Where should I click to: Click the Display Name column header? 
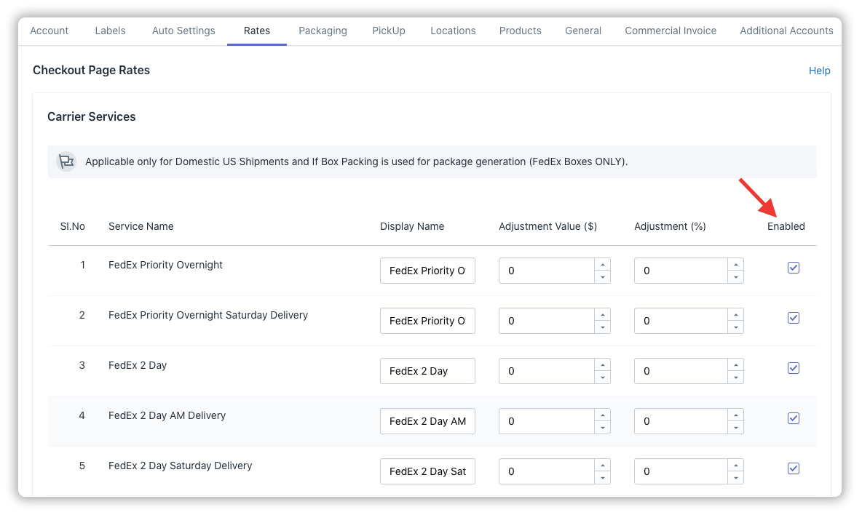tap(412, 226)
